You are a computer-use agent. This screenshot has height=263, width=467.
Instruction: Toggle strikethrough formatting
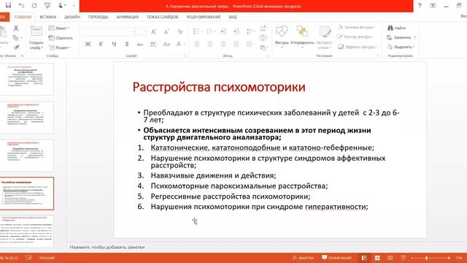click(139, 44)
